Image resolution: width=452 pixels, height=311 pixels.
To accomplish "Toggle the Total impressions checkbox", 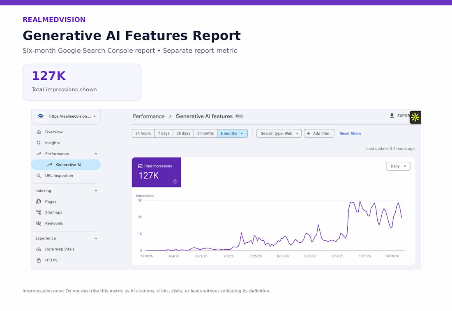I will point(140,166).
